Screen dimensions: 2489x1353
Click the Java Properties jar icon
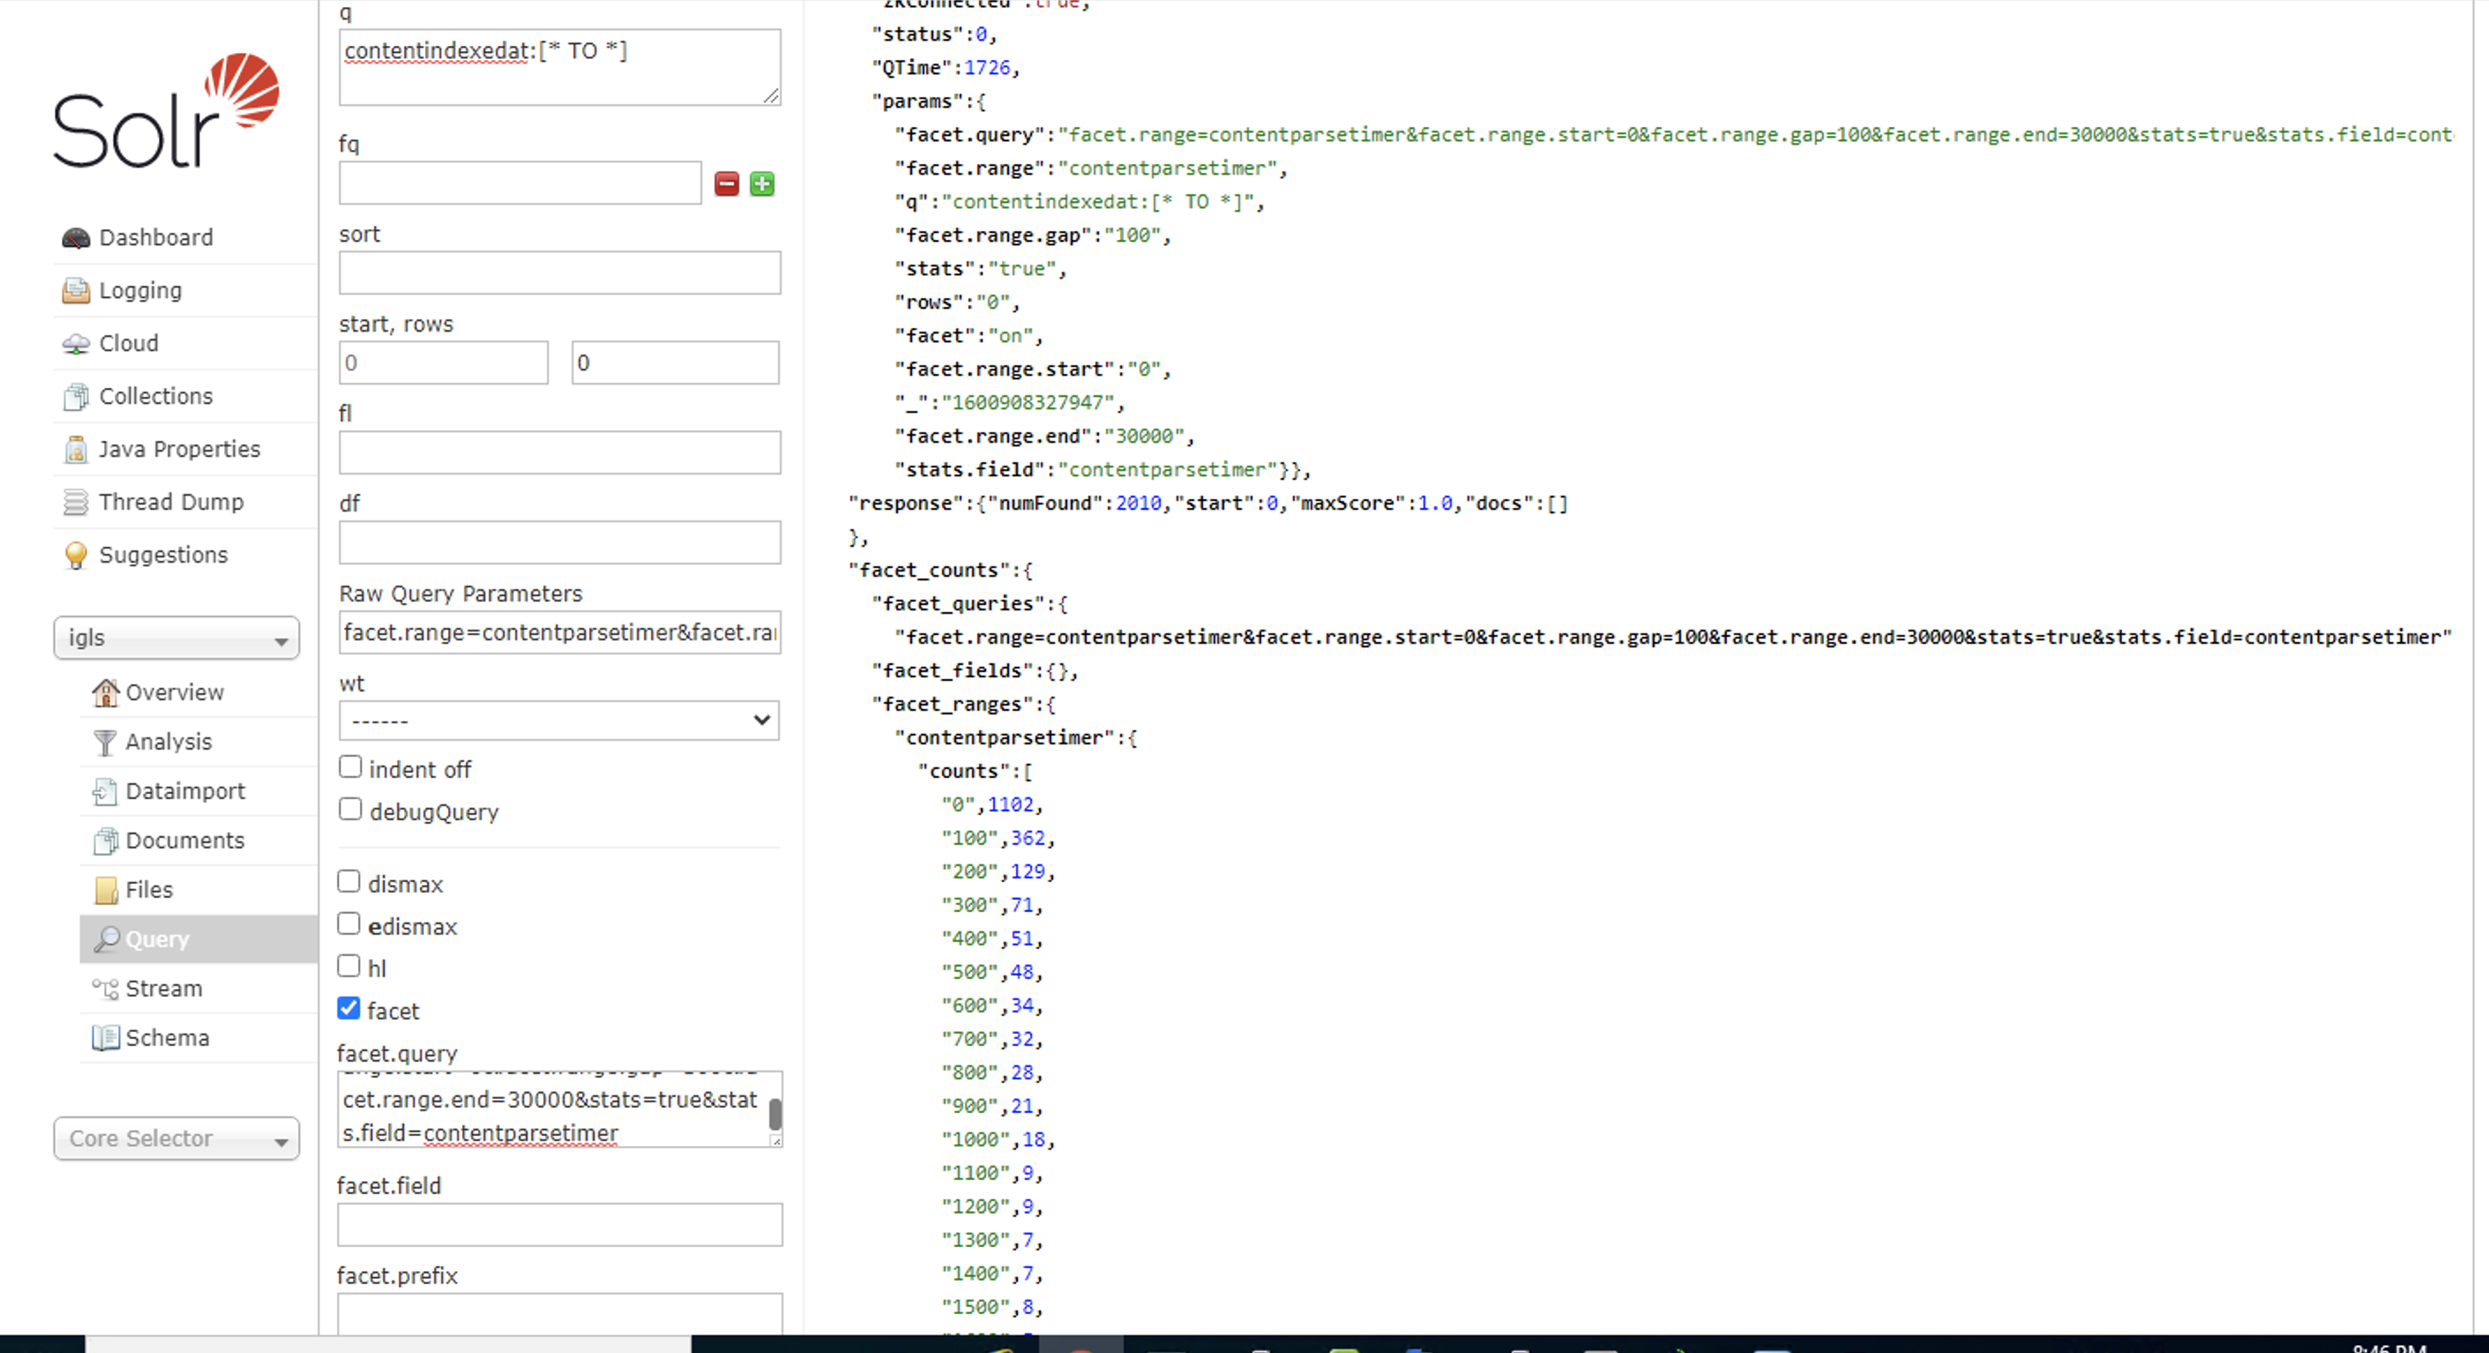point(75,450)
